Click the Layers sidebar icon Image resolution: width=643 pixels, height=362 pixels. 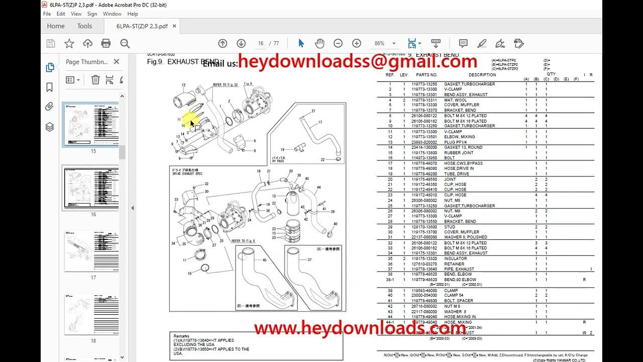coord(49,127)
